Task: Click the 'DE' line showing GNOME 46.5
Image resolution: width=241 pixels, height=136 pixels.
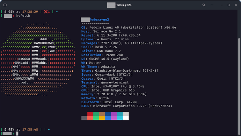Action: point(105,59)
